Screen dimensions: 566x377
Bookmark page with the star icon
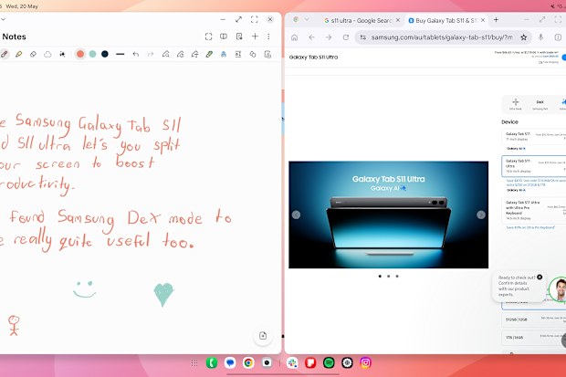523,37
